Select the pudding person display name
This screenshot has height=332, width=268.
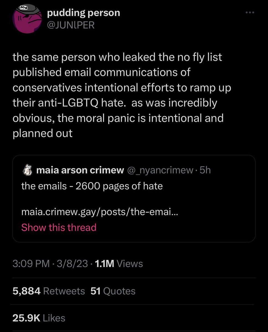click(84, 13)
